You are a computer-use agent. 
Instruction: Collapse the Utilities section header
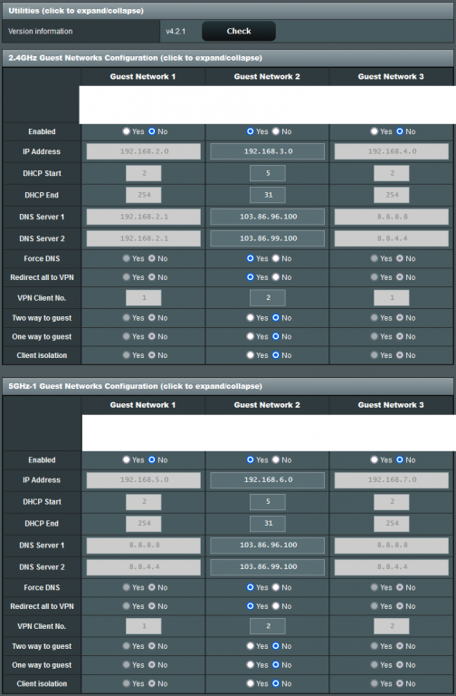point(228,11)
